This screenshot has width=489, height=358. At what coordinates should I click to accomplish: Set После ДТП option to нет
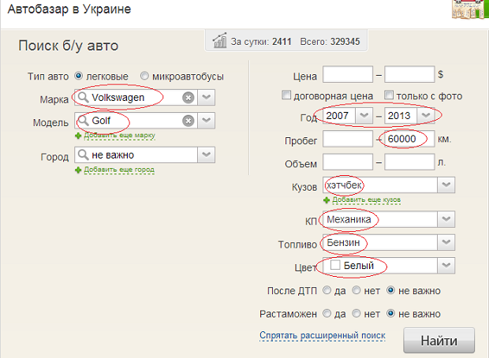(x=356, y=291)
